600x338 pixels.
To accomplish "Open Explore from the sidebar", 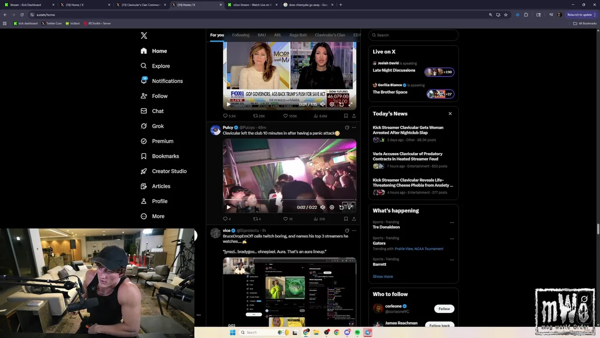I will click(155, 66).
